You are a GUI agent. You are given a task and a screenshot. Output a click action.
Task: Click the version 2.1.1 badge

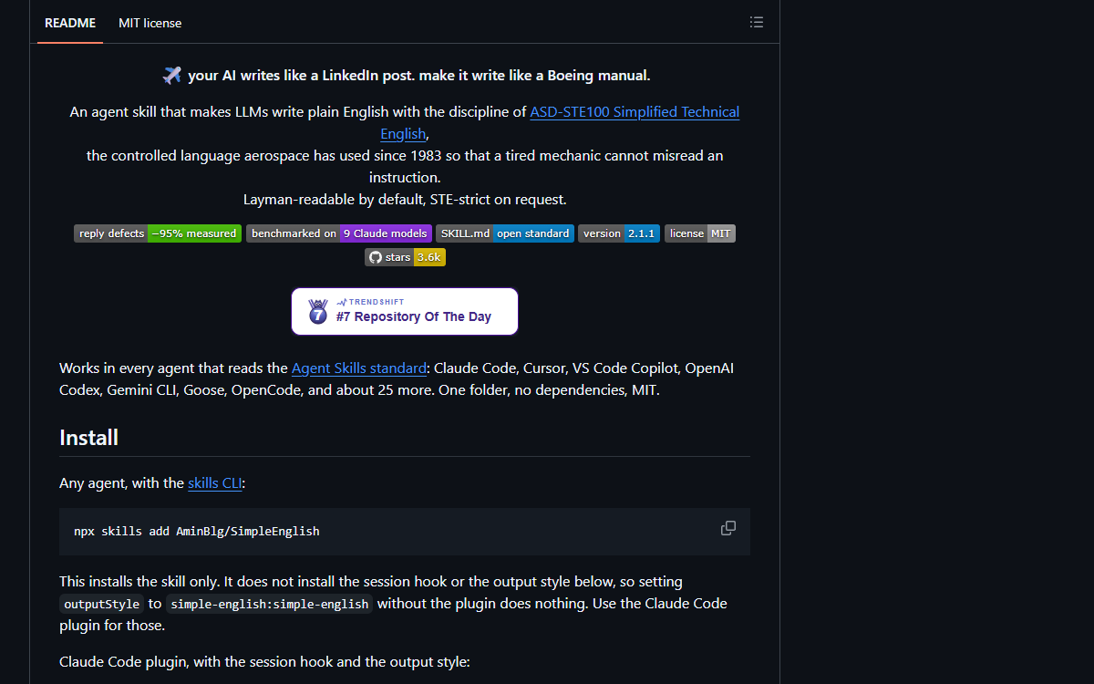click(x=619, y=233)
